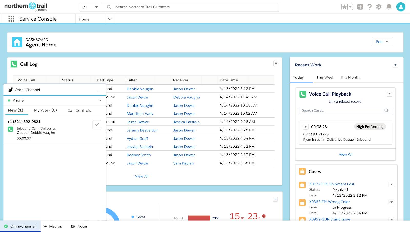
Task: Select the This Month tab
Action: pos(350,77)
